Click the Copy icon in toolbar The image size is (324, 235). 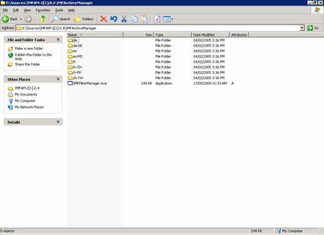134,19
